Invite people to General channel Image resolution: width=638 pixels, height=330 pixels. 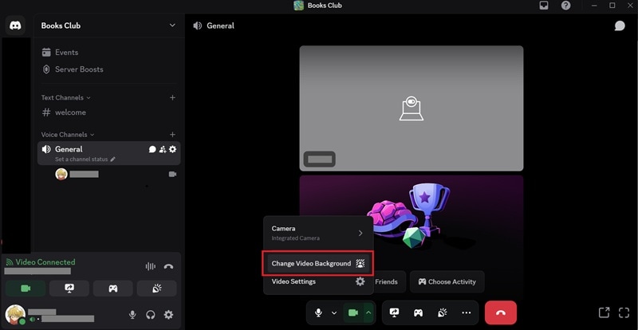point(163,149)
